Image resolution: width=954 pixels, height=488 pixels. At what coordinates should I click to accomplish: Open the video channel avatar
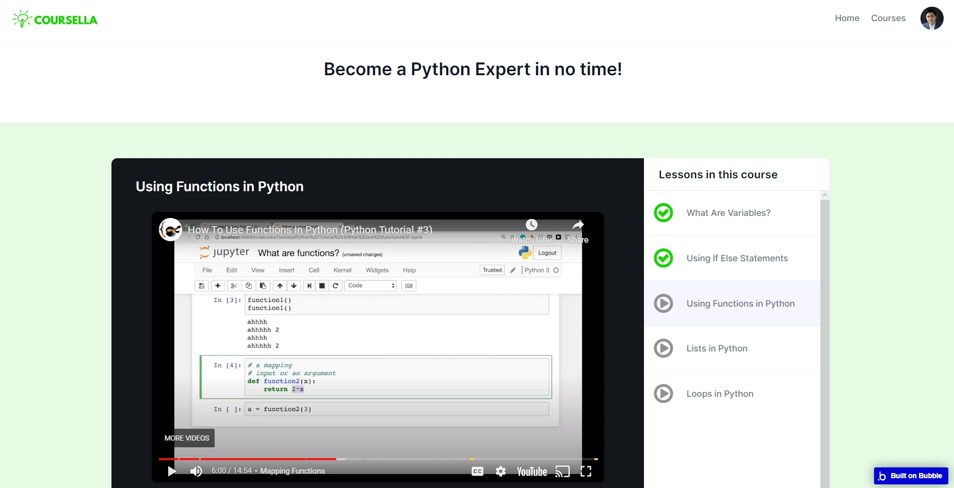click(x=170, y=229)
